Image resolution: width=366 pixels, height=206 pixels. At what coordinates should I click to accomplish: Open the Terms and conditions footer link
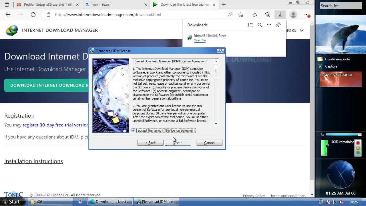click(x=288, y=196)
